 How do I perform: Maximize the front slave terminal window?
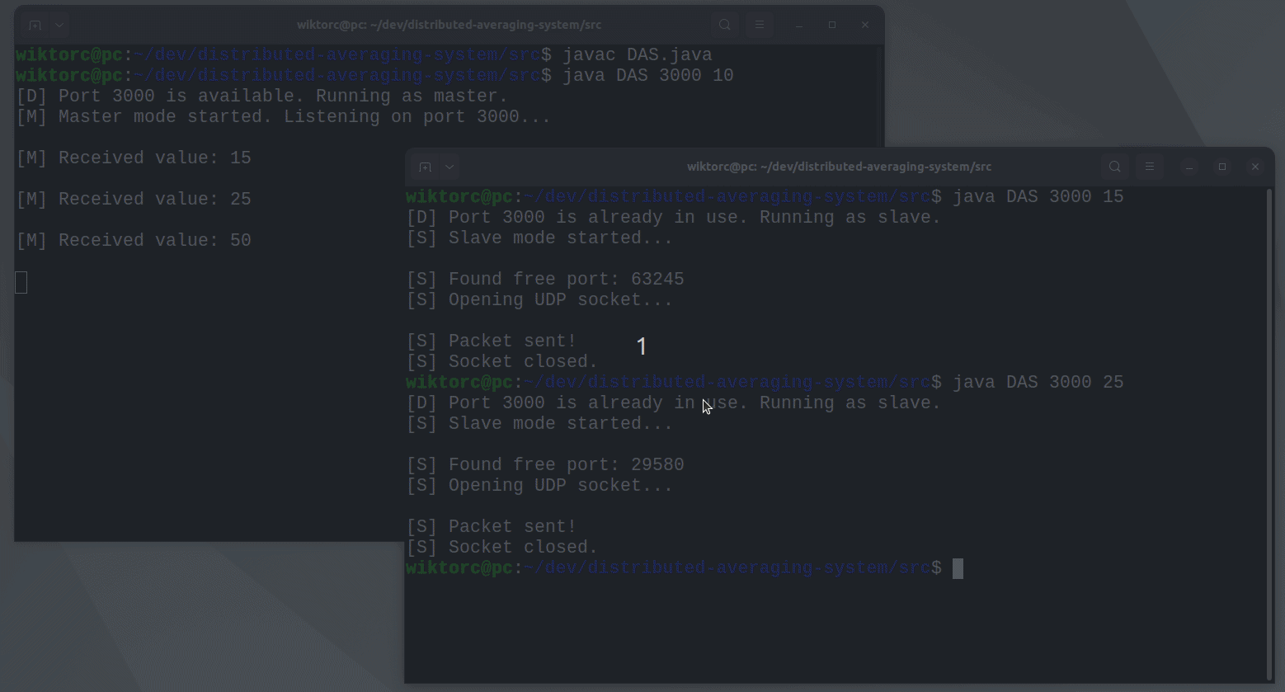[x=1222, y=167]
